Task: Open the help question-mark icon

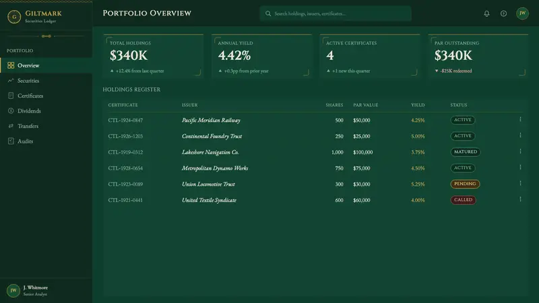Action: [x=503, y=13]
